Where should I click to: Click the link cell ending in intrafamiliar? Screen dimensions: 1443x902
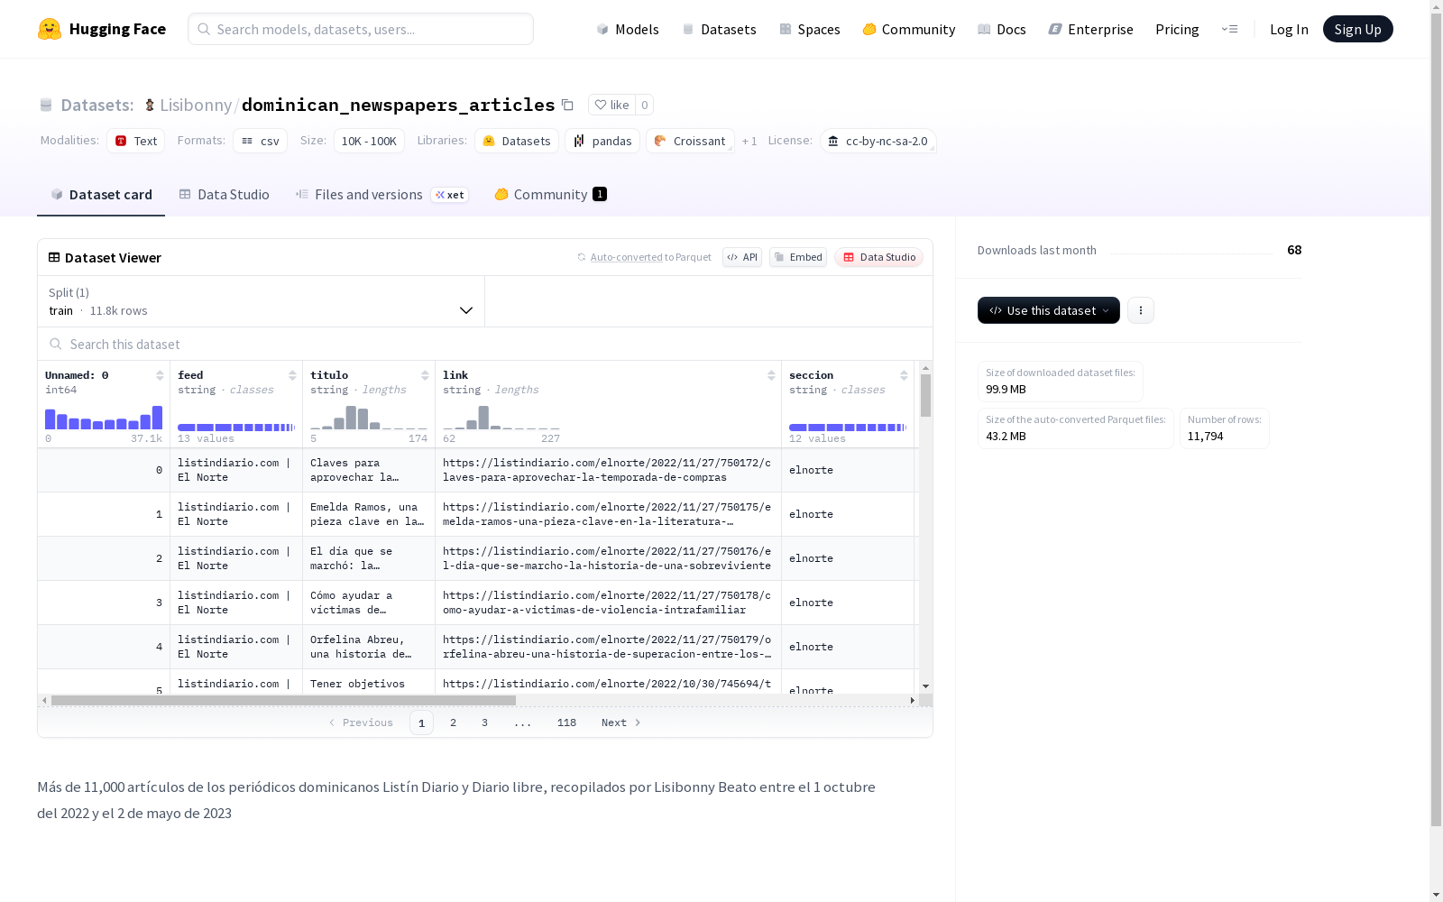pos(608,603)
